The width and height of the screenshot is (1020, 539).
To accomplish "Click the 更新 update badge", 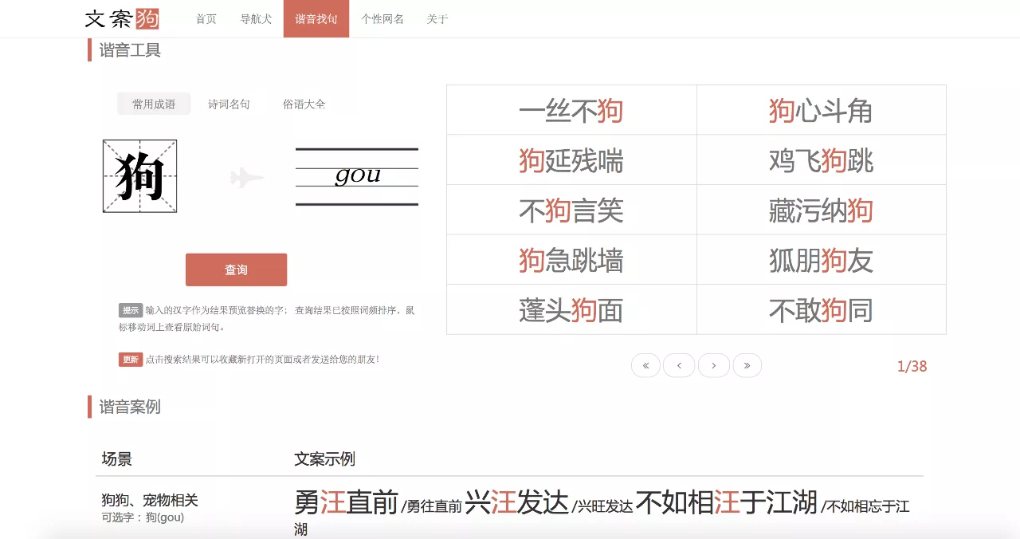I will point(131,360).
